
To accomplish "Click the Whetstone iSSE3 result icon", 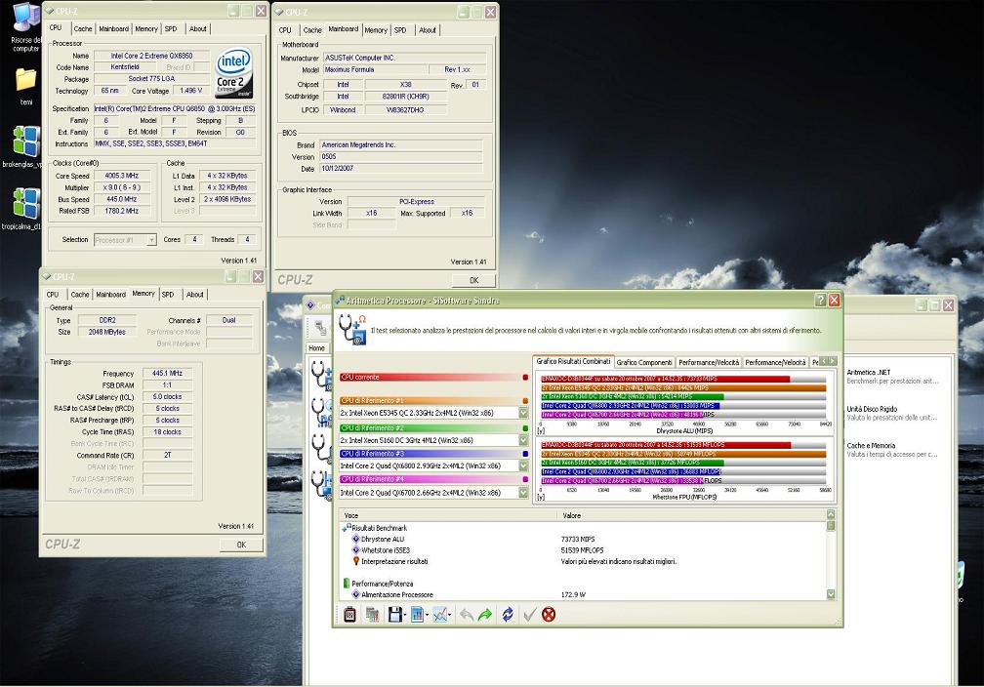I will pos(355,550).
